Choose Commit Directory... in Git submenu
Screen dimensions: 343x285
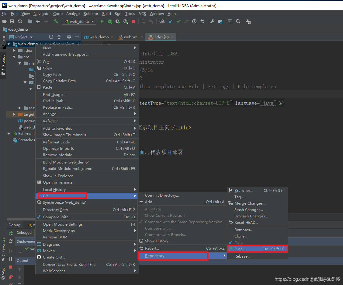182,195
